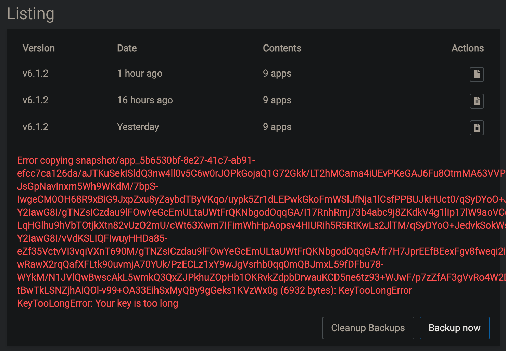The width and height of the screenshot is (506, 351).
Task: Open backup details for Yesterday's backup
Action: pos(477,128)
